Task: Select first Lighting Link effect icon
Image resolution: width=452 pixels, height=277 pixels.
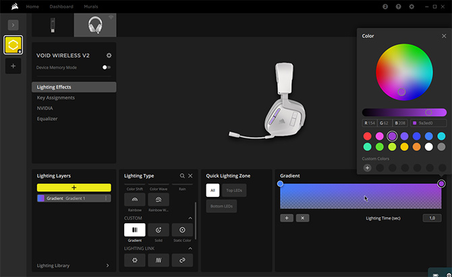Action: pyautogui.click(x=135, y=260)
